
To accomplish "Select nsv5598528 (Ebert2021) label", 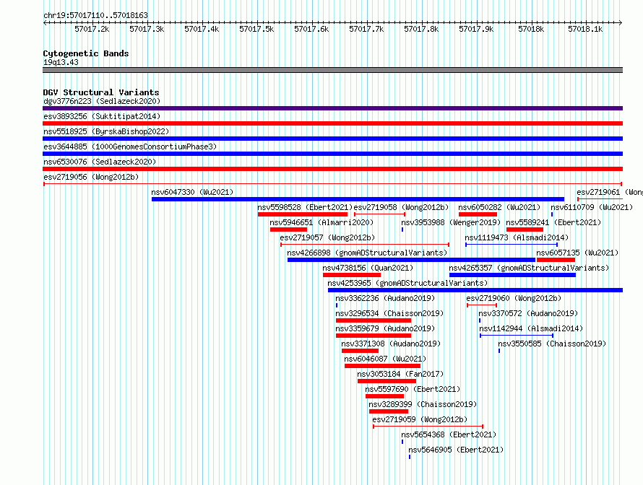I will [x=305, y=207].
